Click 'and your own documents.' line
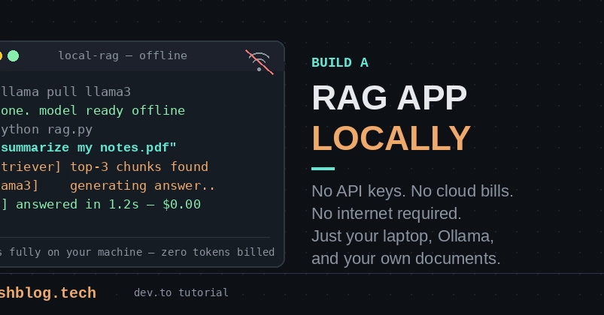604x315 pixels. tap(406, 259)
